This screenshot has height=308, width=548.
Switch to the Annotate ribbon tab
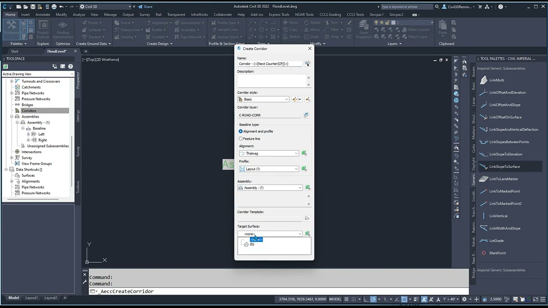point(43,15)
